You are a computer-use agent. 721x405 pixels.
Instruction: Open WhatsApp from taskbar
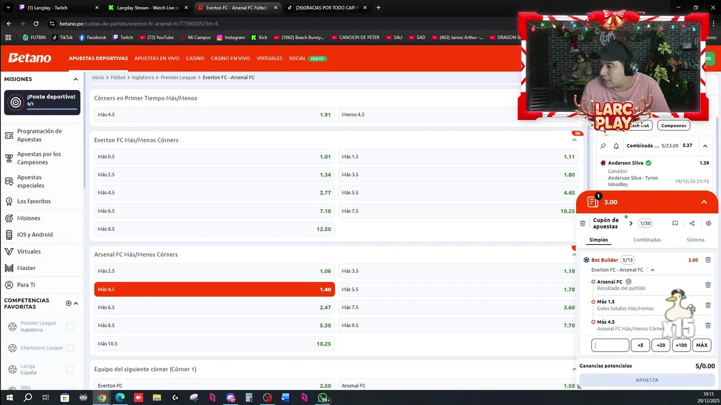click(x=323, y=398)
